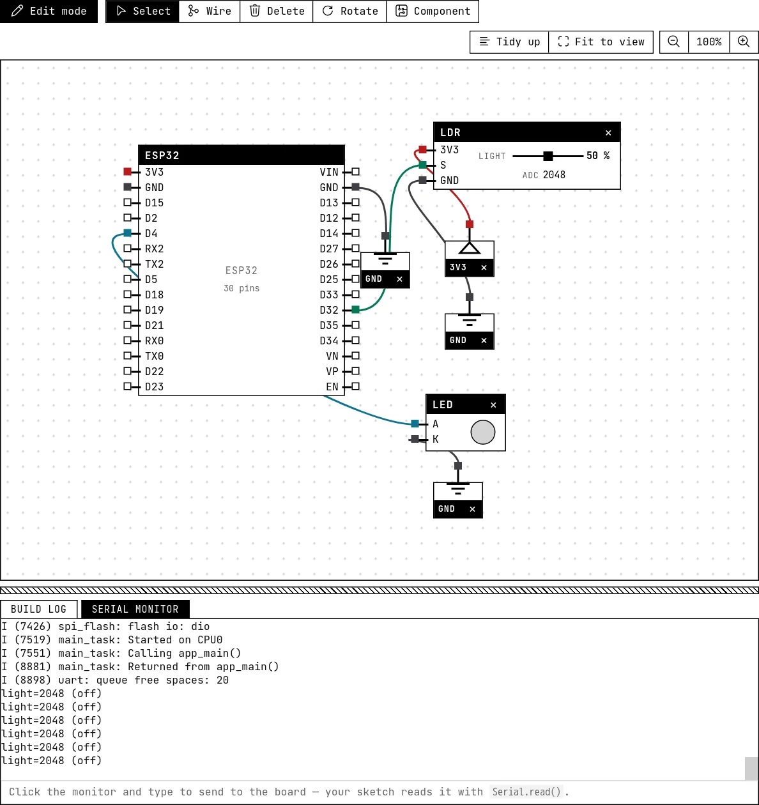The width and height of the screenshot is (759, 805).
Task: Click the zoom out magnifier icon
Action: (673, 42)
